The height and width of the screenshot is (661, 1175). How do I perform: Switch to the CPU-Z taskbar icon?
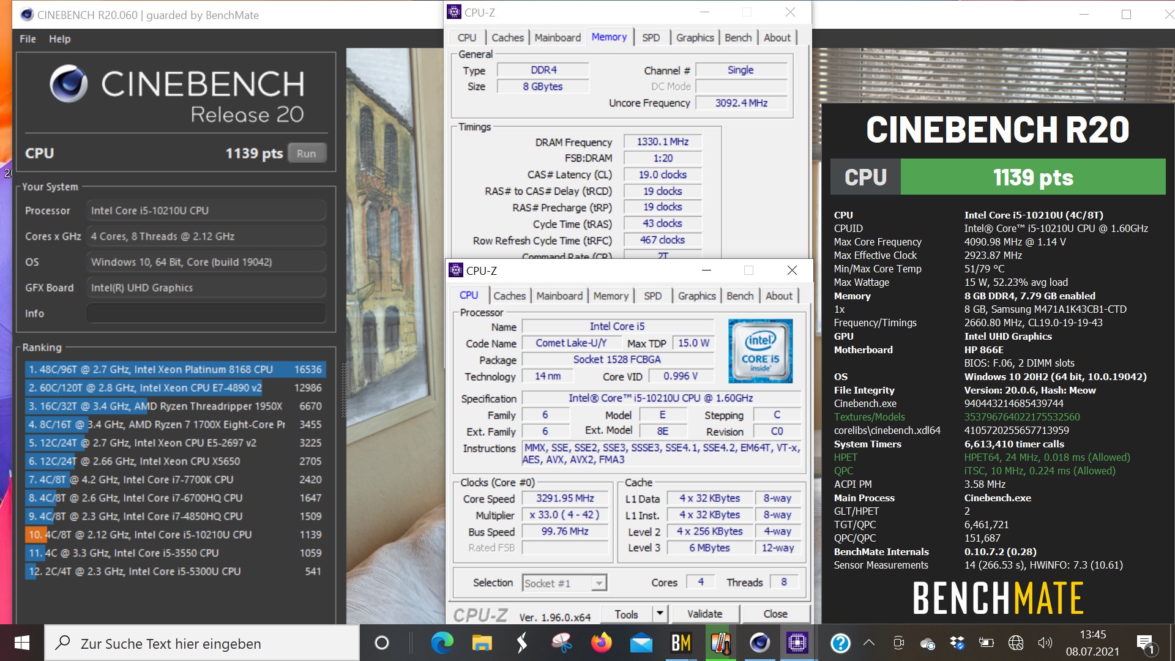pyautogui.click(x=797, y=643)
